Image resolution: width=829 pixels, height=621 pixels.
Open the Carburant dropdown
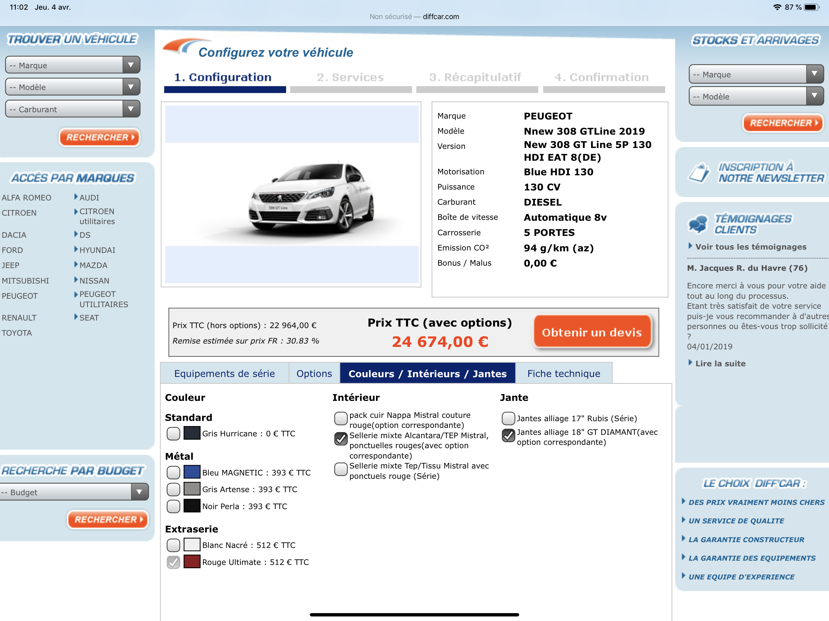(73, 109)
